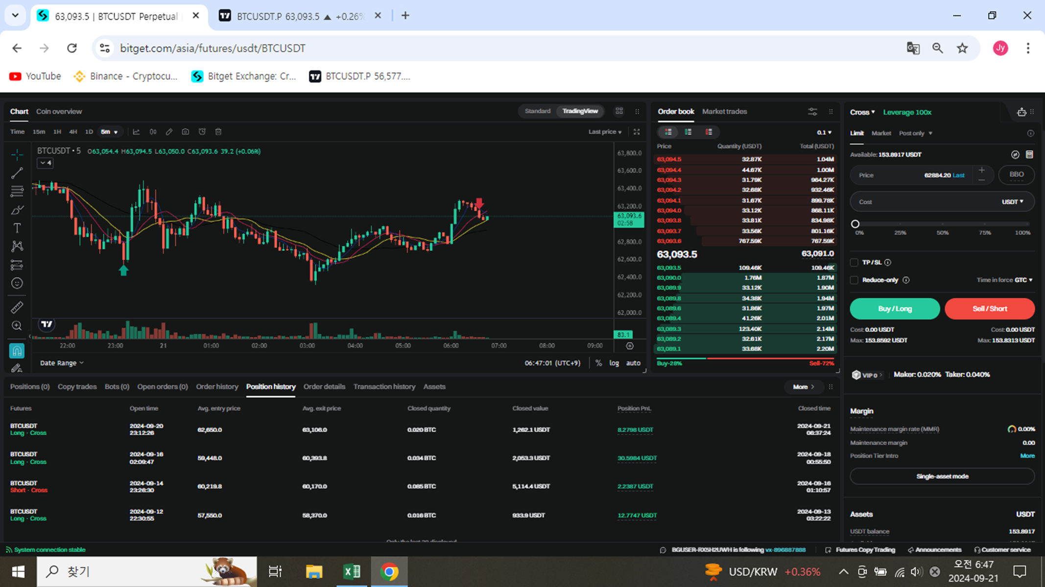The width and height of the screenshot is (1045, 587).
Task: Change the candlestick chart type
Action: 153,132
